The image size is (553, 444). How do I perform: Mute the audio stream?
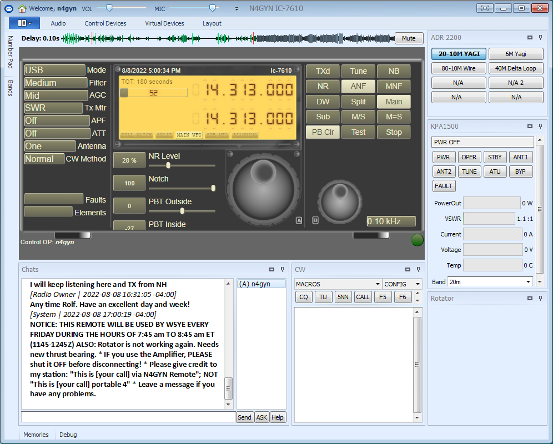click(409, 38)
